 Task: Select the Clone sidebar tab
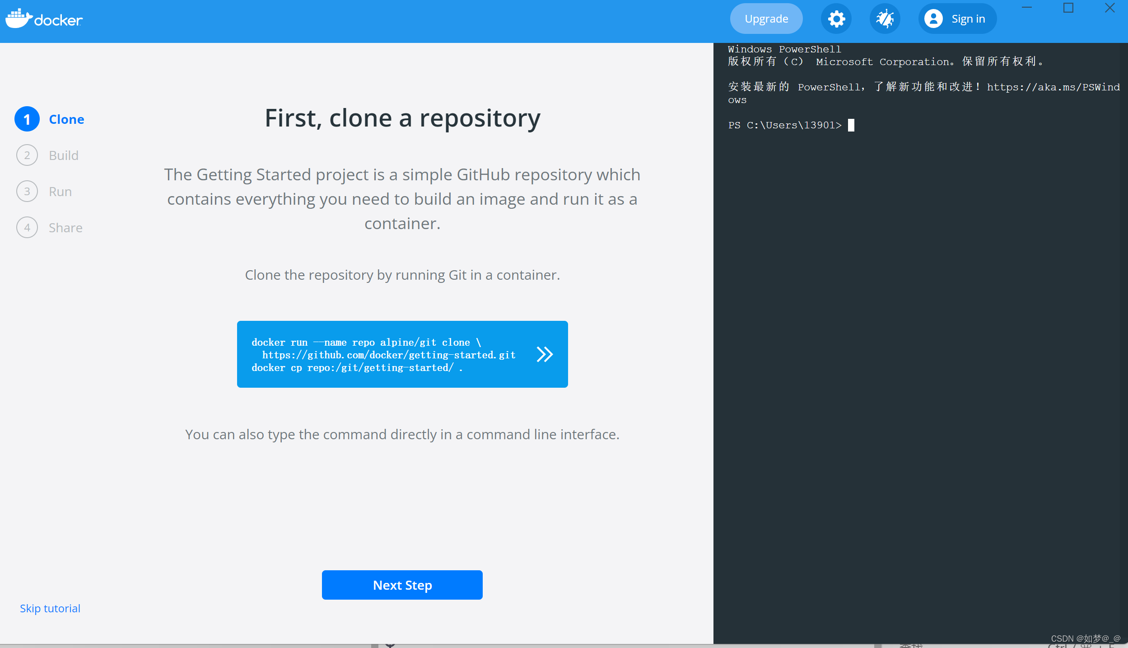[x=66, y=118]
